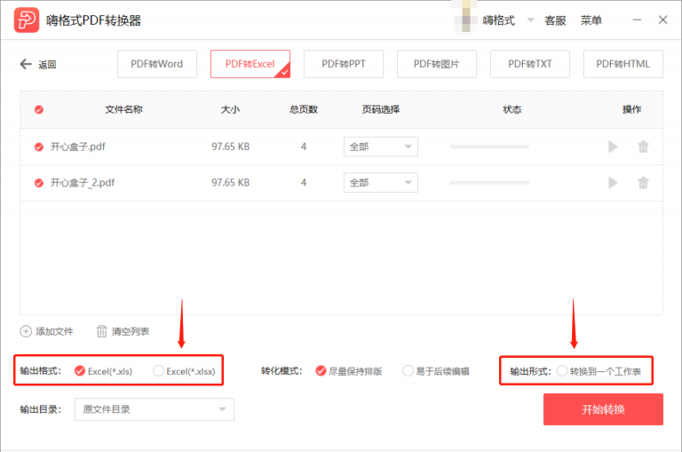Click the 文件名称 column header
This screenshot has height=452, width=682.
pos(124,109)
